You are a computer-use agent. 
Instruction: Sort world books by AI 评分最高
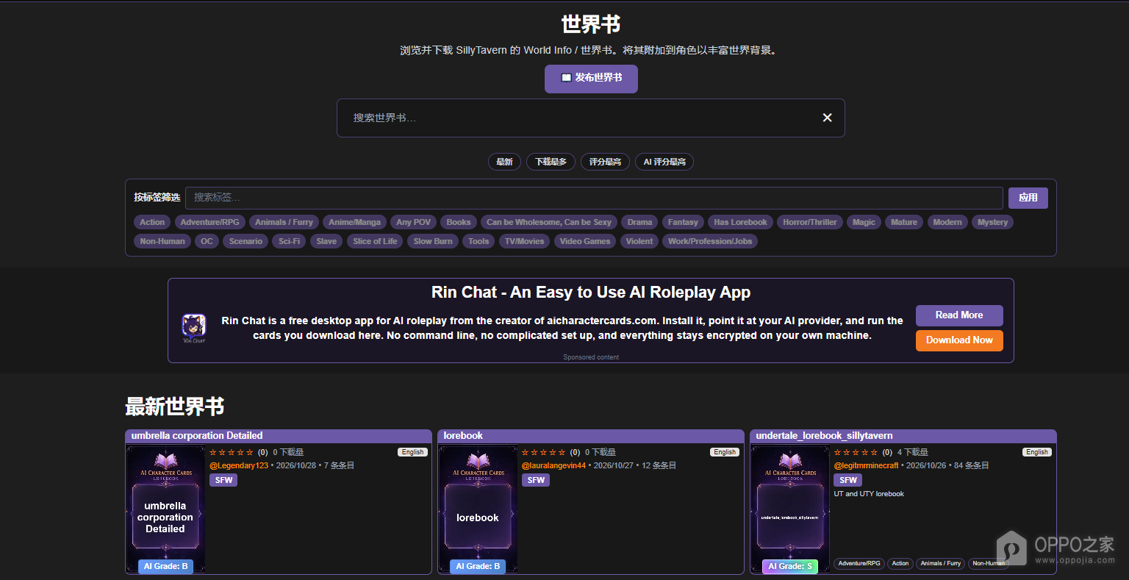point(664,162)
